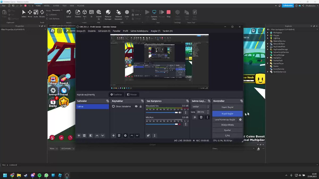Viewport: 319px width, 179px height.
Task: Open source properties gear in Kaynaklar panel
Action: coord(125,136)
